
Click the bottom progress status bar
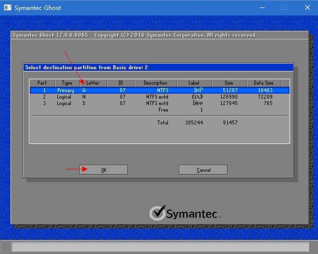159,247
